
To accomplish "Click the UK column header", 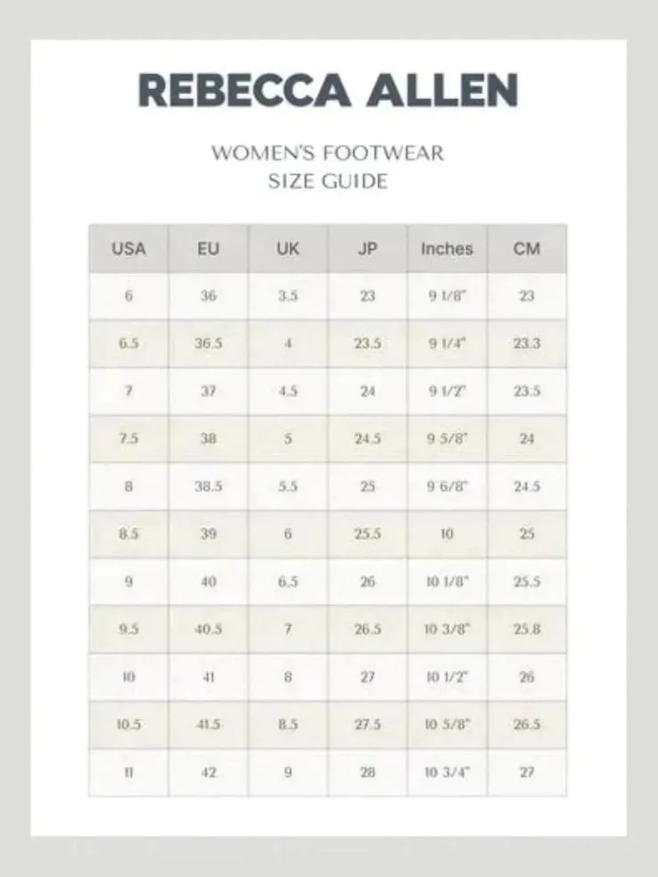I will (x=288, y=249).
